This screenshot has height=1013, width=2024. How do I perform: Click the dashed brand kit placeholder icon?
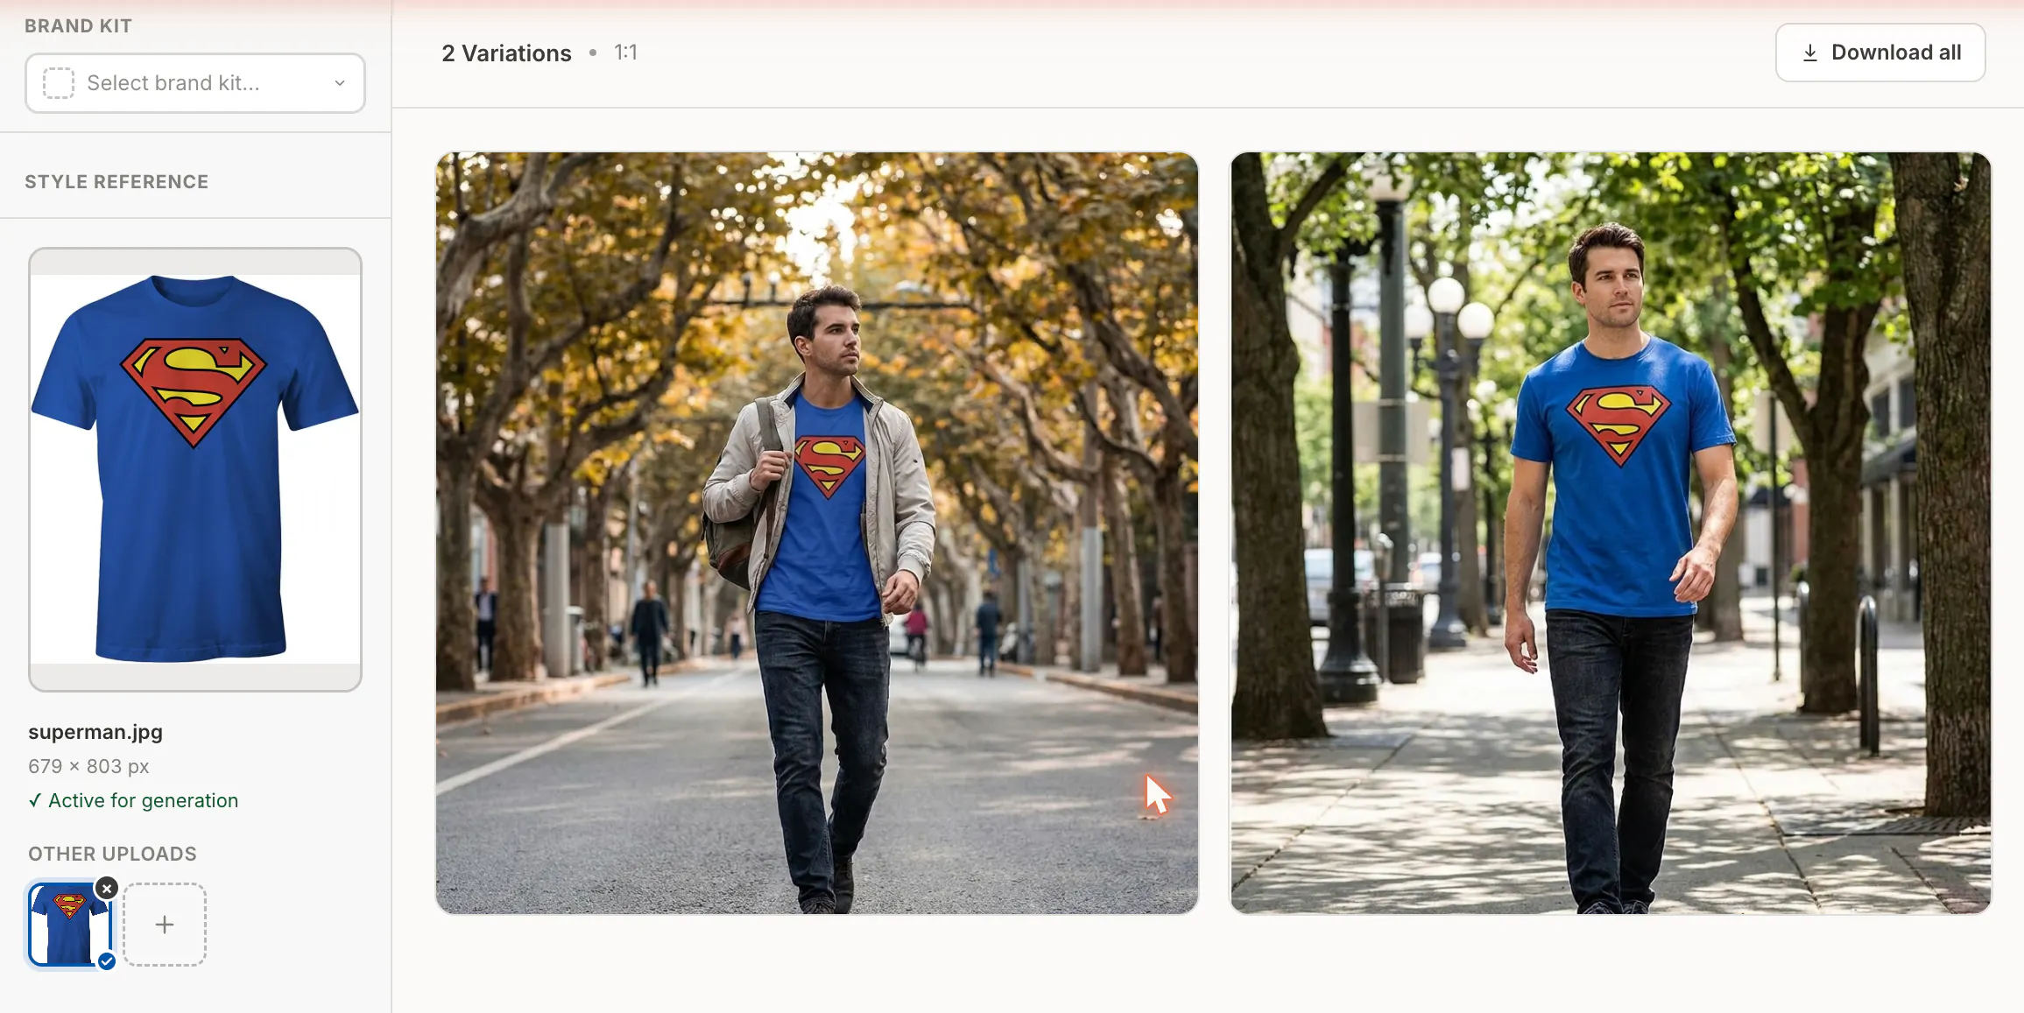(x=59, y=83)
